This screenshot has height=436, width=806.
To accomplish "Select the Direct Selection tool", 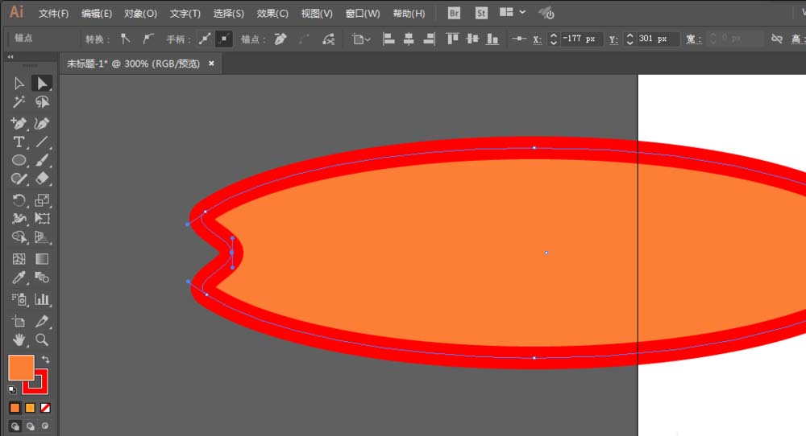I will click(x=42, y=84).
